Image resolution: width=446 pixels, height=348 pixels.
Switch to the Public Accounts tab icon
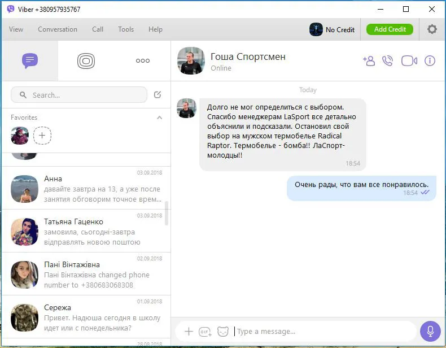pos(86,60)
